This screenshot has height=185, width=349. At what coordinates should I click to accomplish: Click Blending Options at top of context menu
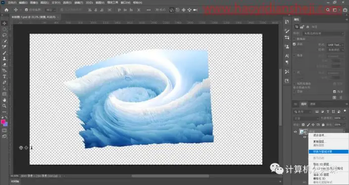click(319, 135)
